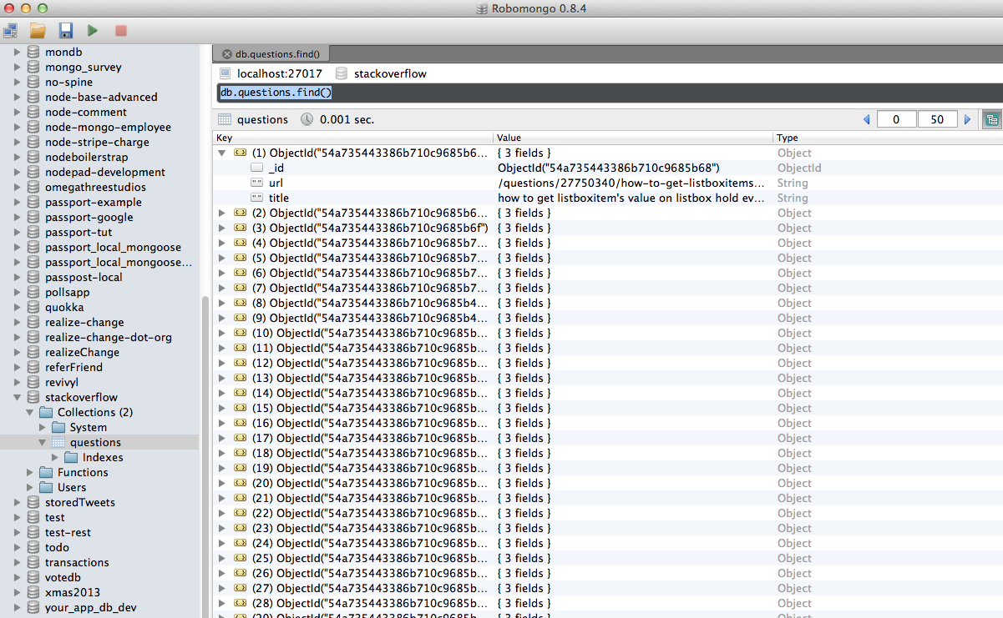Screen dimensions: 1003x618
Task: Collapse the first ObjectId document row
Action: tap(221, 153)
